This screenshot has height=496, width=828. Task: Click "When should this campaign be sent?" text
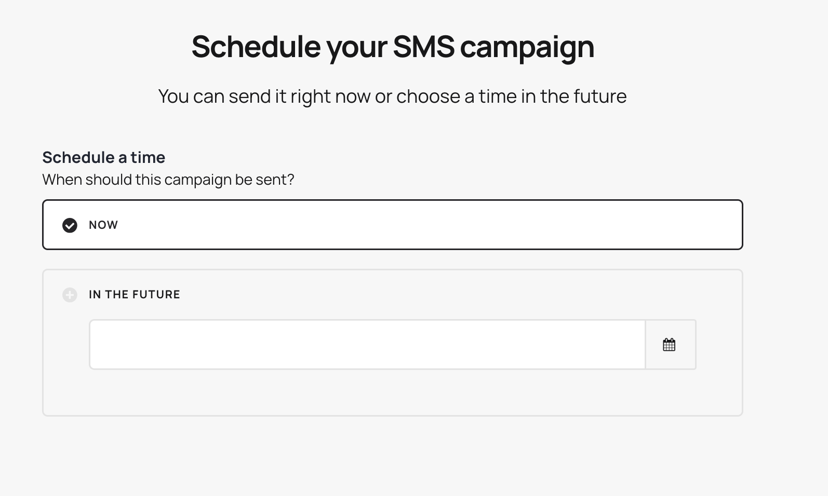pyautogui.click(x=168, y=180)
